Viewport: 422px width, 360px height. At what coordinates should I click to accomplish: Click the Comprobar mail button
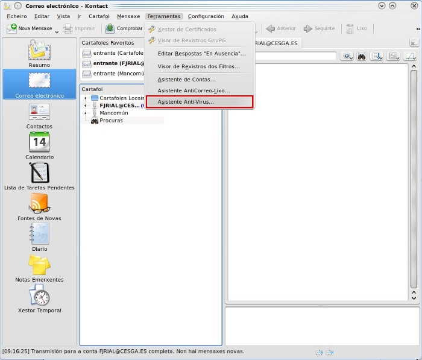click(124, 28)
